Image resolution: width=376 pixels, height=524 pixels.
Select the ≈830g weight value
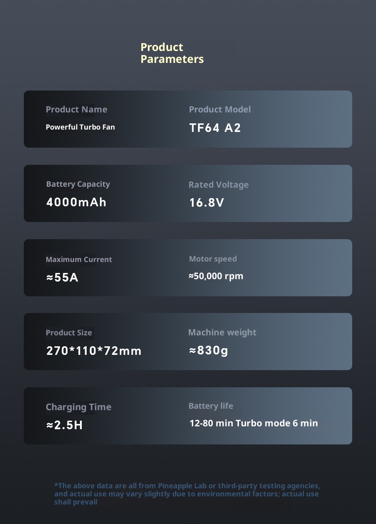pos(208,351)
